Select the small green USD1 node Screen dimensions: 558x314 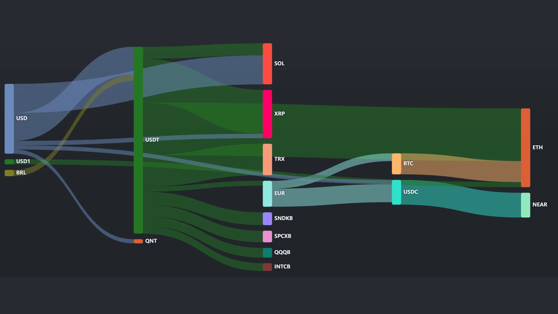click(9, 162)
